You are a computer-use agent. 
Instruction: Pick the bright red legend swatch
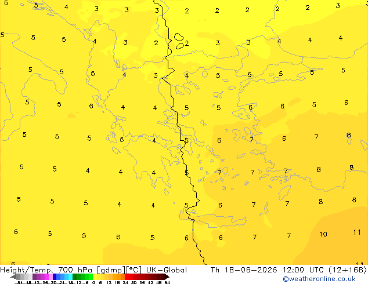tap(127, 276)
